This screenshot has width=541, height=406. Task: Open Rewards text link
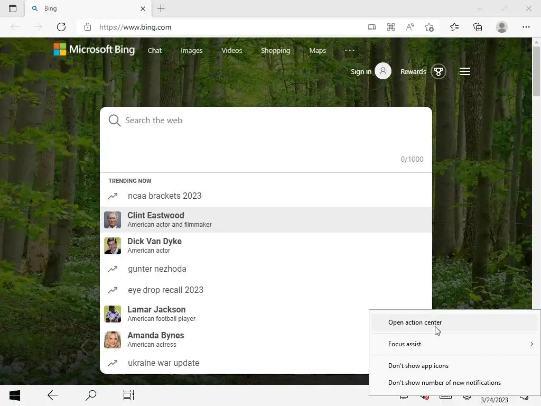click(413, 71)
